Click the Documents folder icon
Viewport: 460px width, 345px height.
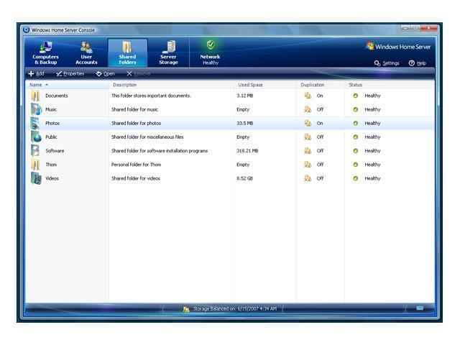[35, 96]
